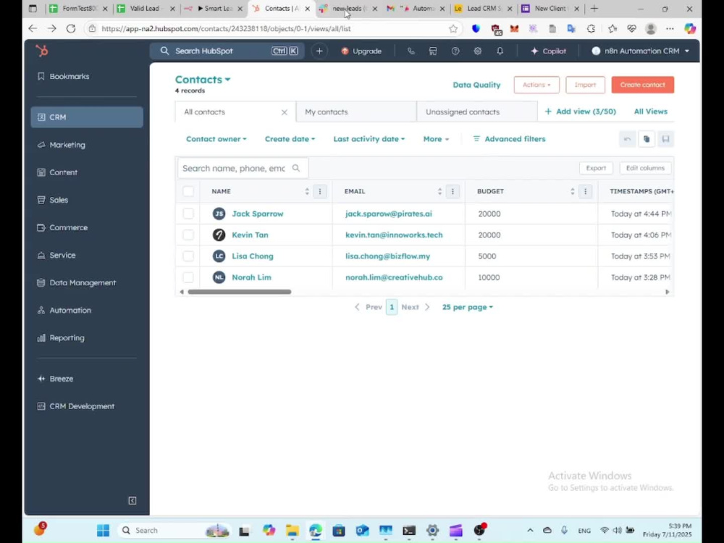
Task: Click the Edit columns button
Action: point(645,168)
